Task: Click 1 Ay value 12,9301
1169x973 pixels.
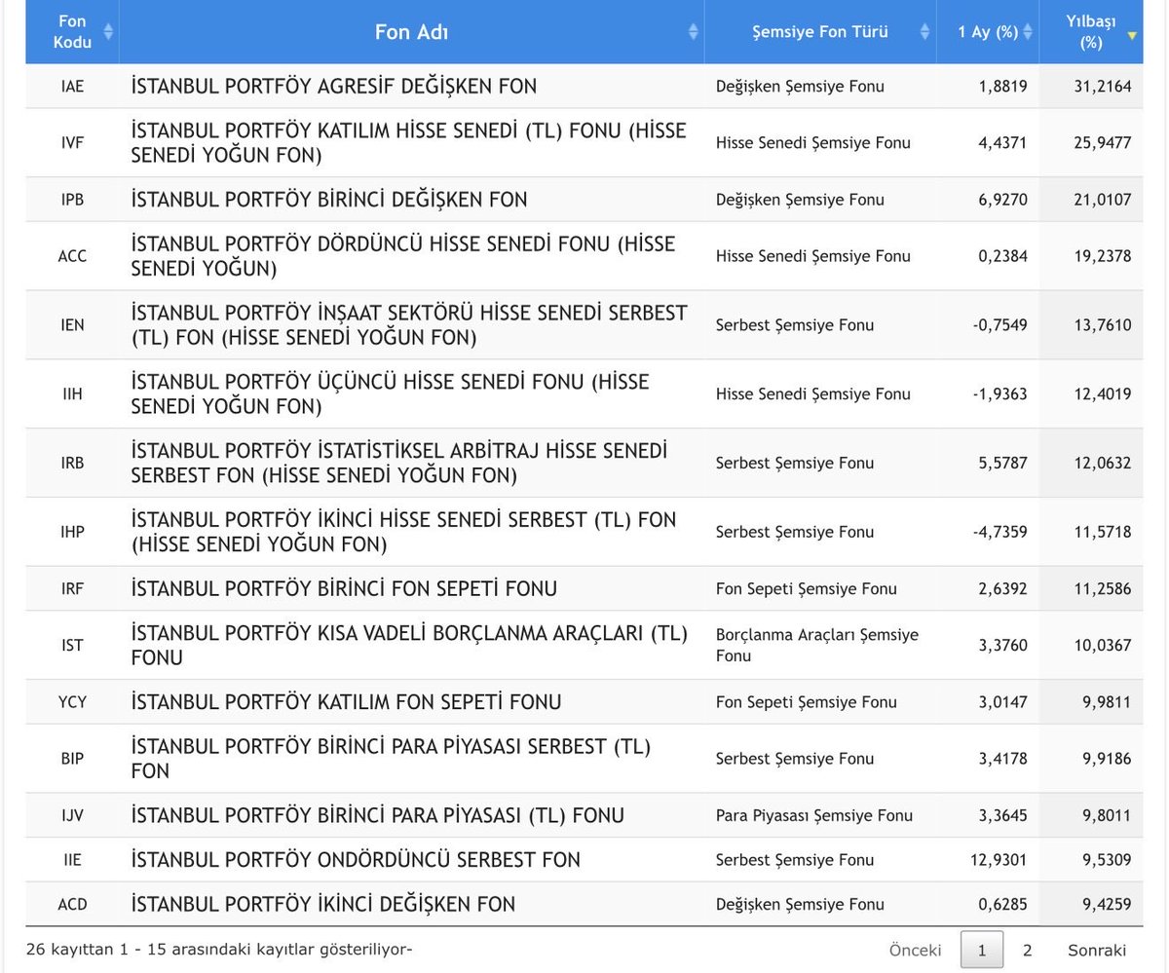Action: (x=999, y=860)
